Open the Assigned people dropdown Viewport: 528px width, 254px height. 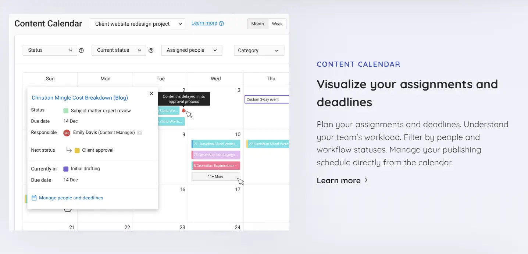191,50
